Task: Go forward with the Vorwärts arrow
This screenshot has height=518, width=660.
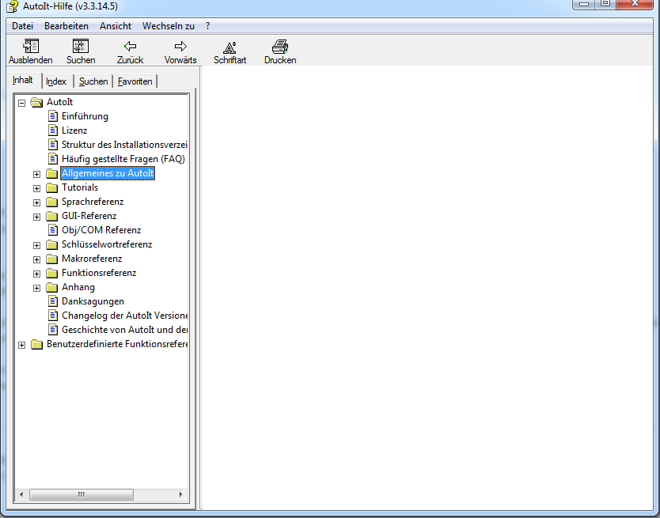Action: coord(180,47)
